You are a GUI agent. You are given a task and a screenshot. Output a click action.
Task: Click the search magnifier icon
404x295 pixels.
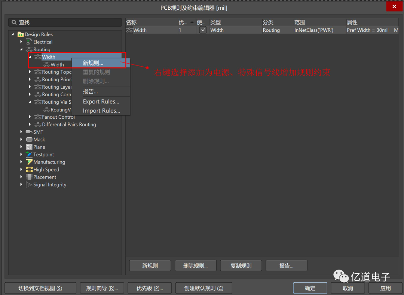point(14,22)
